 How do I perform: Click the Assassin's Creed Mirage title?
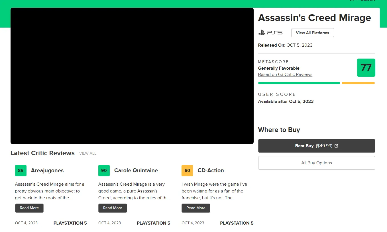coord(315,18)
